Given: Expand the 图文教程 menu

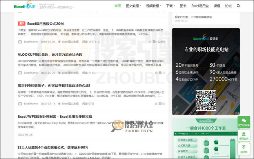Looking at the screenshot, I should pyautogui.click(x=133, y=6).
